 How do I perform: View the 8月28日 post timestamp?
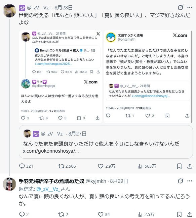tap(64, 8)
